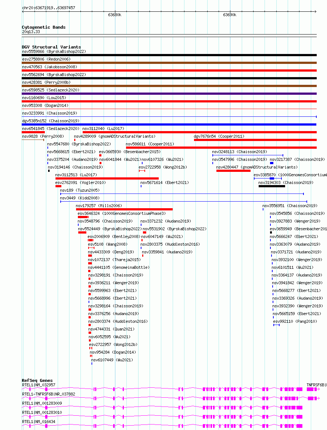327x430 pixels.
Task: Click the thick blue dgv5385n152 Chaisson2019 bar
Action: coord(169,124)
